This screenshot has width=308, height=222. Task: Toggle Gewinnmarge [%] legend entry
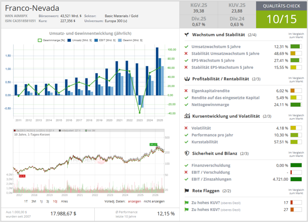pyautogui.click(x=51, y=40)
